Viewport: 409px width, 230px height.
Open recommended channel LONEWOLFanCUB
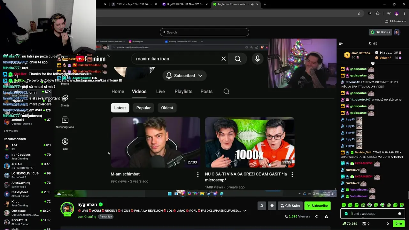point(27,175)
